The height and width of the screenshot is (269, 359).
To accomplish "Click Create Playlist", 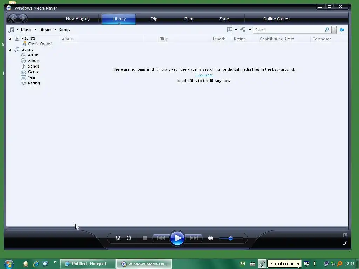I will 40,44.
